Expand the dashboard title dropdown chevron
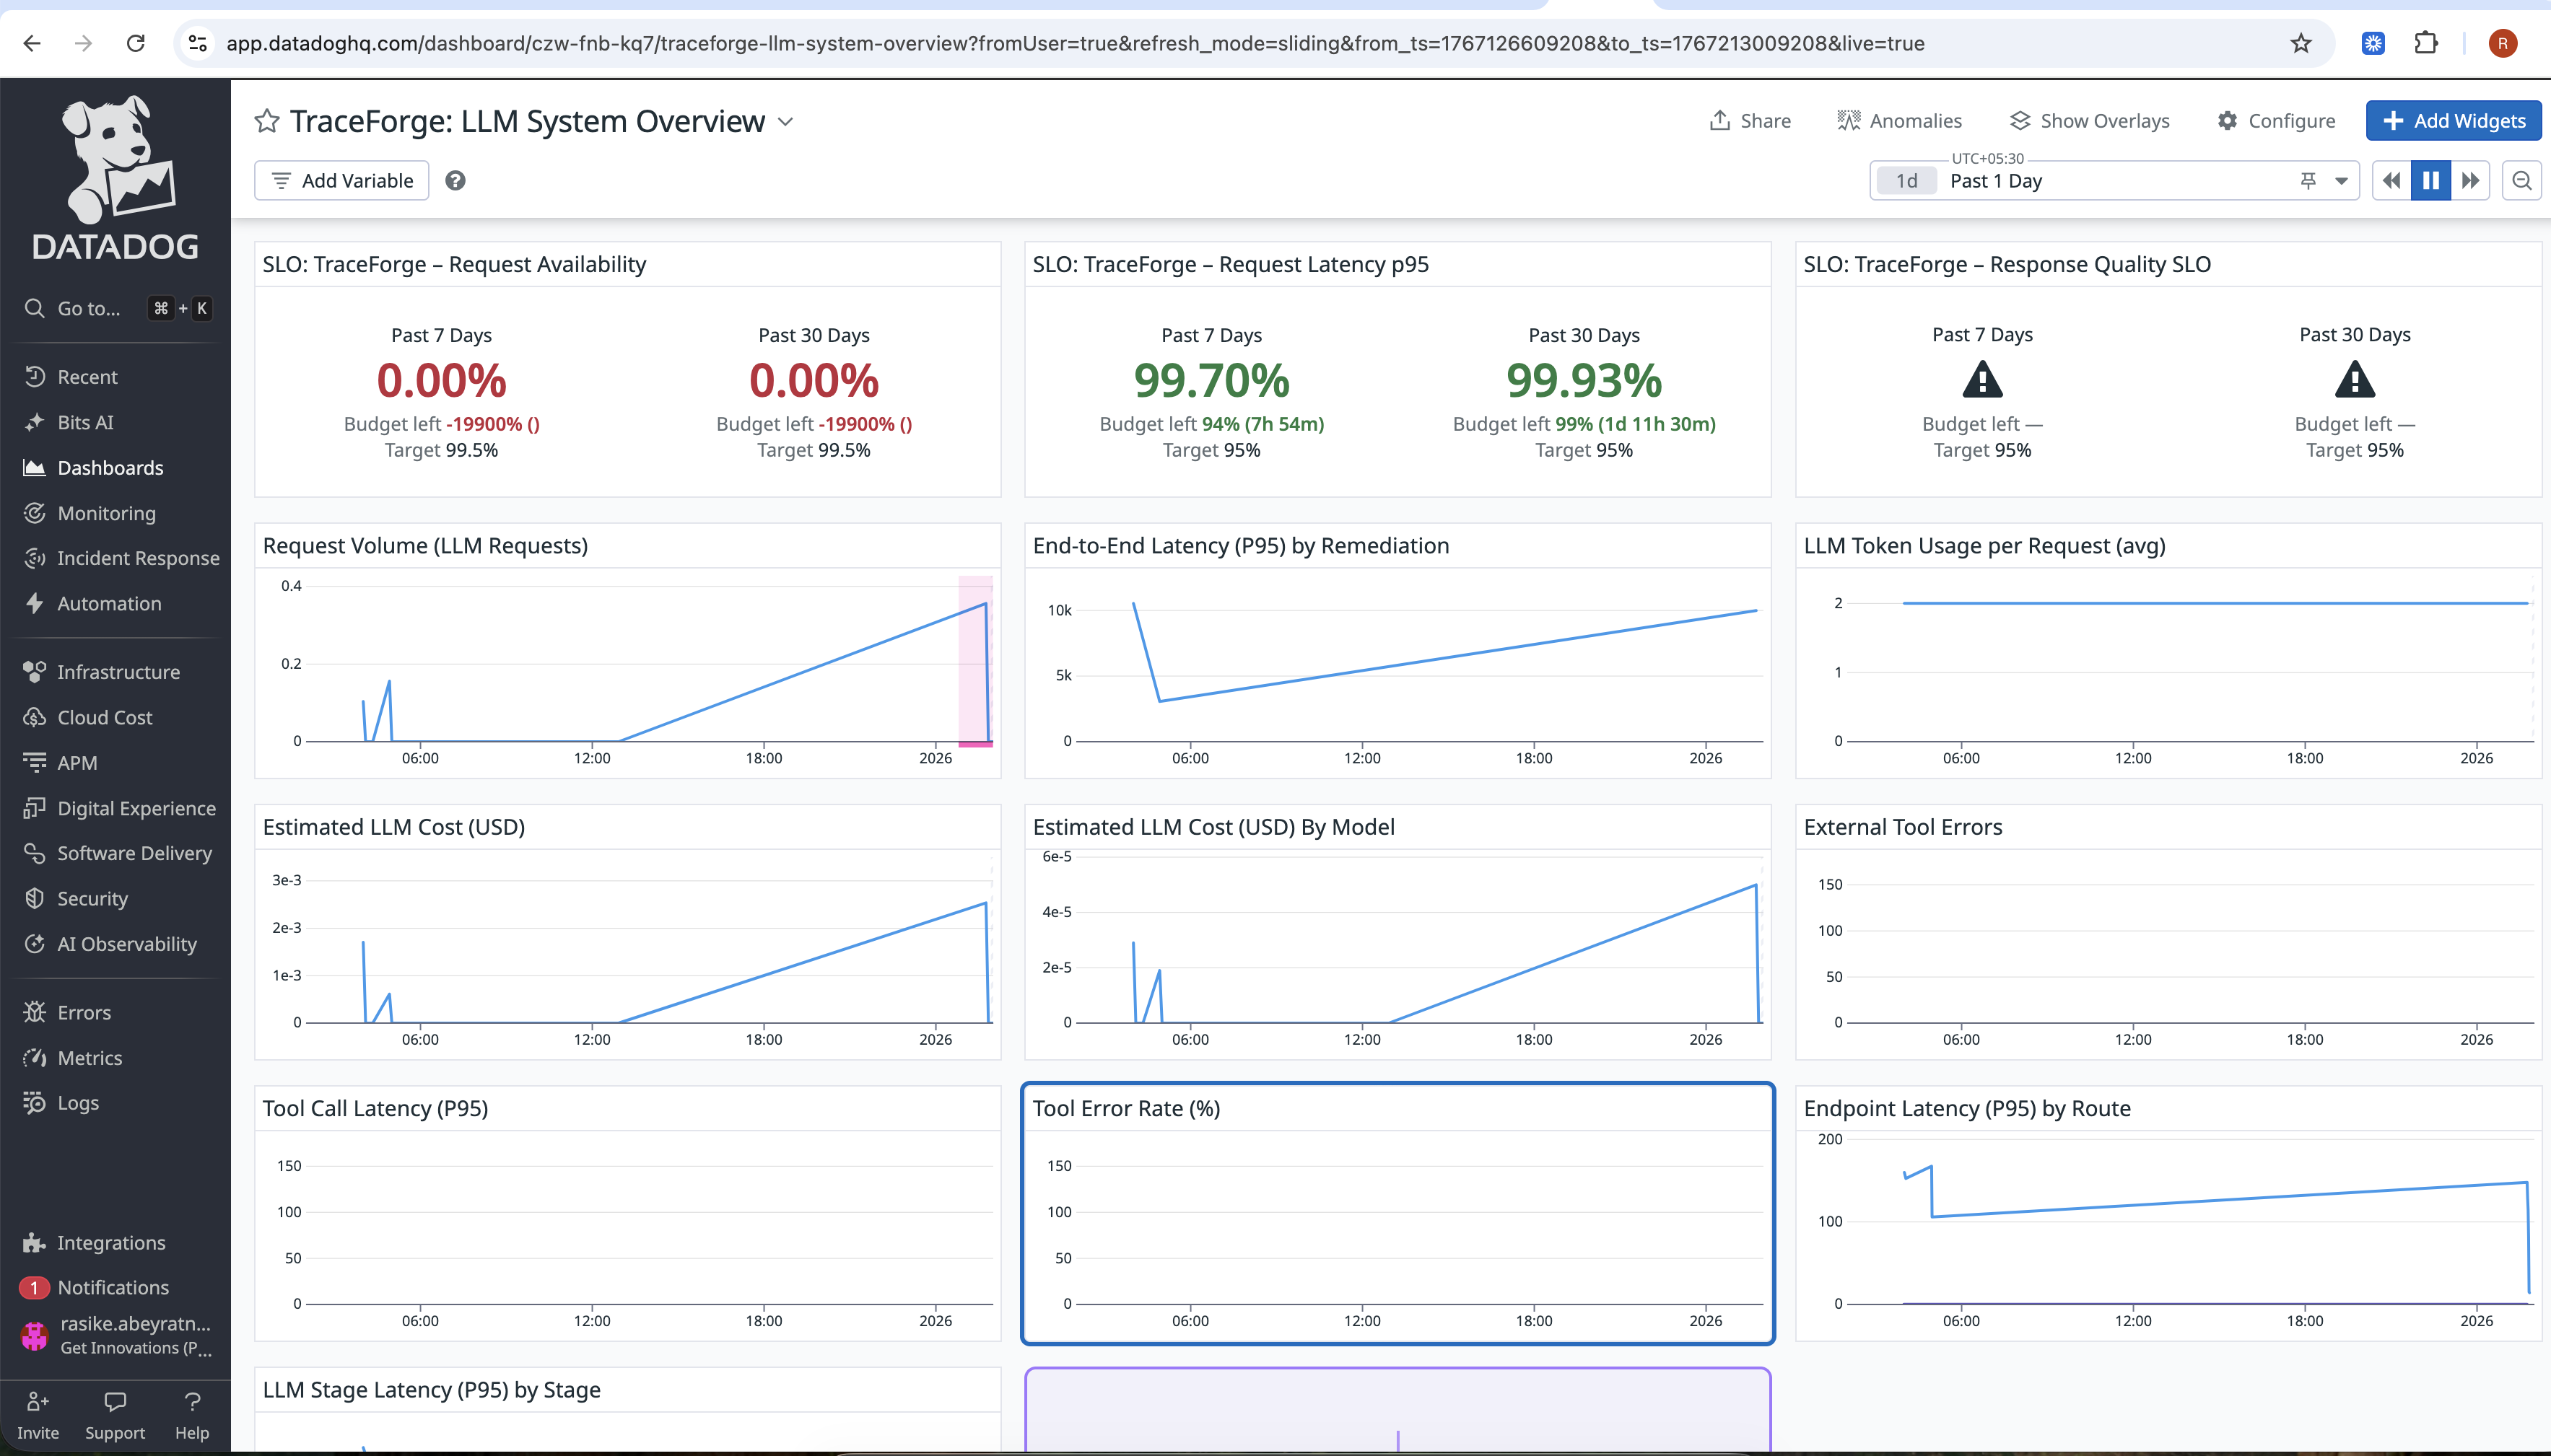The width and height of the screenshot is (2551, 1456). pyautogui.click(x=786, y=122)
